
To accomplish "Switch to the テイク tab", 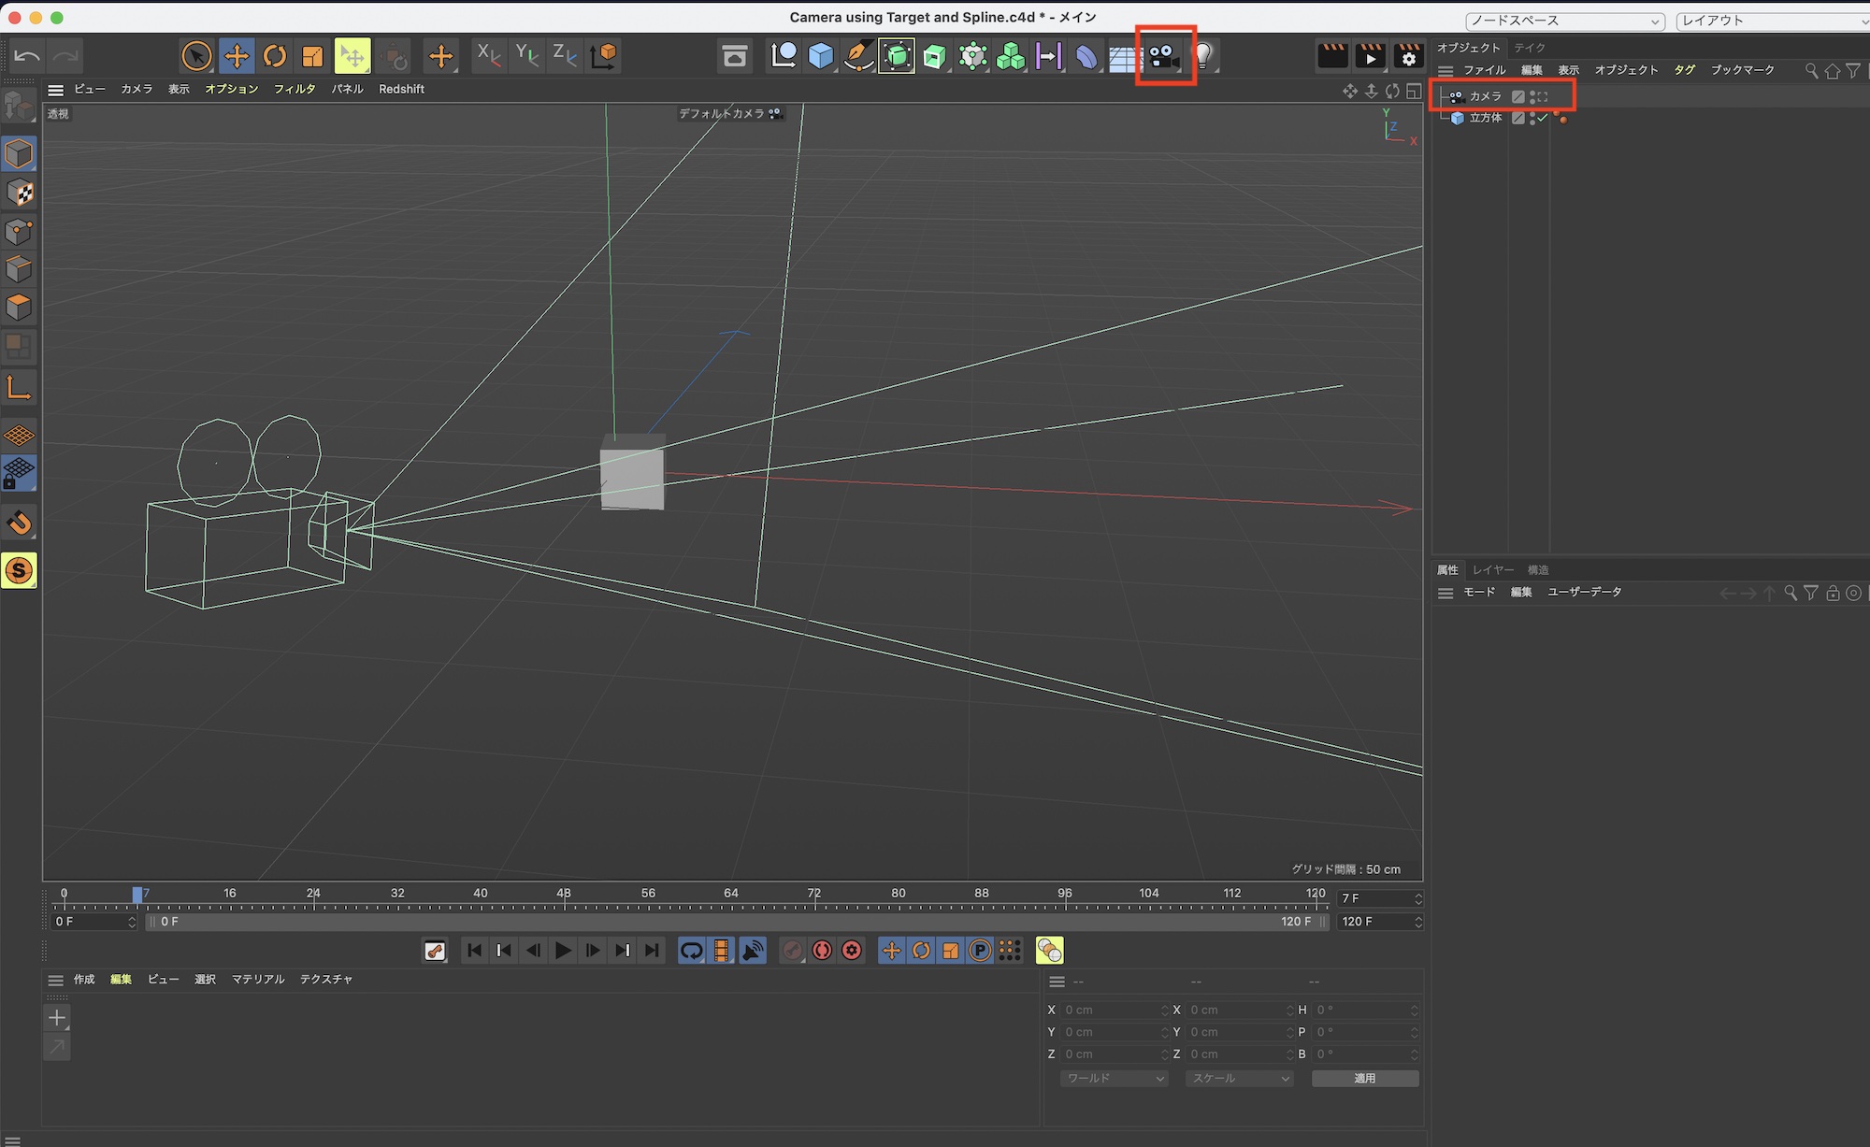I will [x=1530, y=48].
